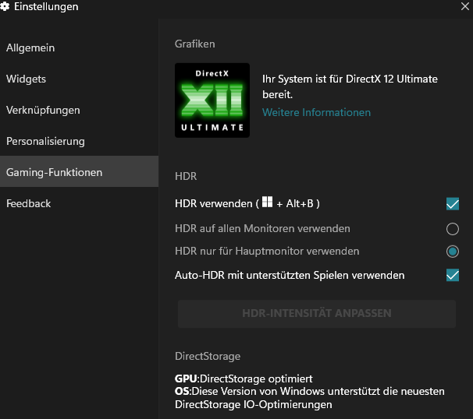The width and height of the screenshot is (473, 419).
Task: Click the 'Grafiken' section heading
Action: pos(195,44)
